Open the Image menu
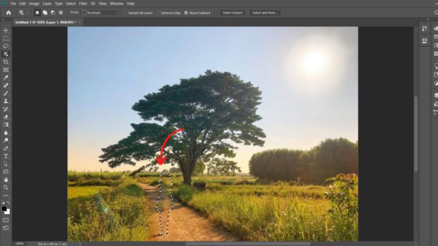 pyautogui.click(x=34, y=4)
